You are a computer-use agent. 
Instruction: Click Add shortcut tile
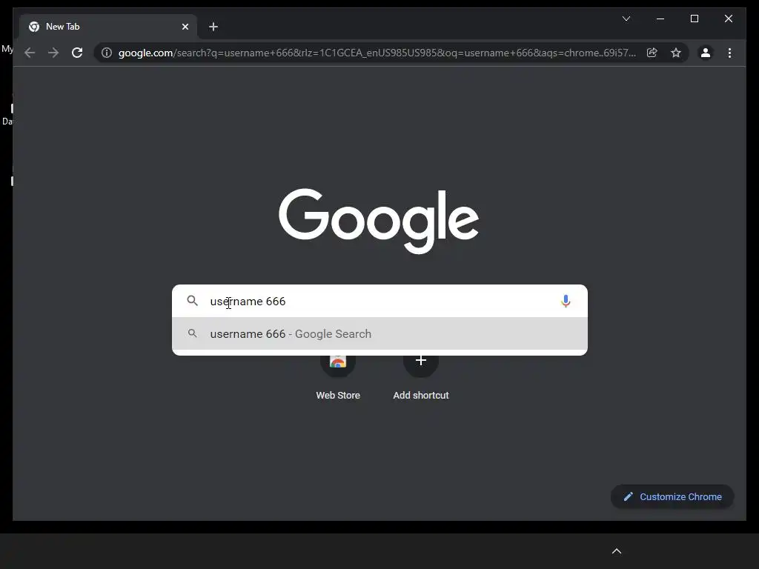click(421, 378)
